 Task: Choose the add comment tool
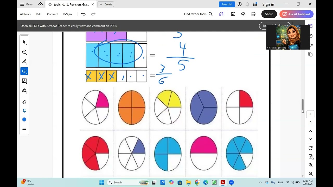pos(24,52)
